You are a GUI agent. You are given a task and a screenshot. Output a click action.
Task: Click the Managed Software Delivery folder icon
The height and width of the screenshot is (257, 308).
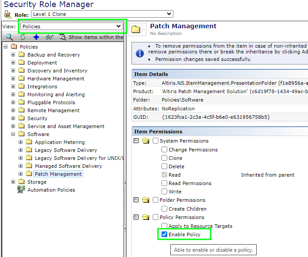29,166
